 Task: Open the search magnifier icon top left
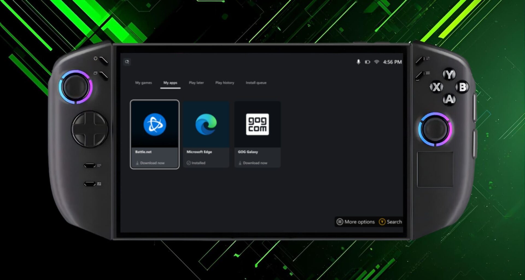click(127, 62)
